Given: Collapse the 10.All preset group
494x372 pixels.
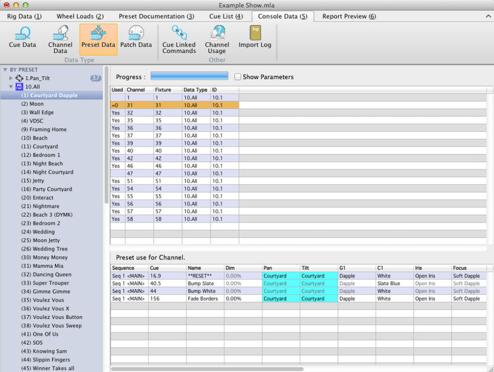Looking at the screenshot, I should pyautogui.click(x=10, y=87).
